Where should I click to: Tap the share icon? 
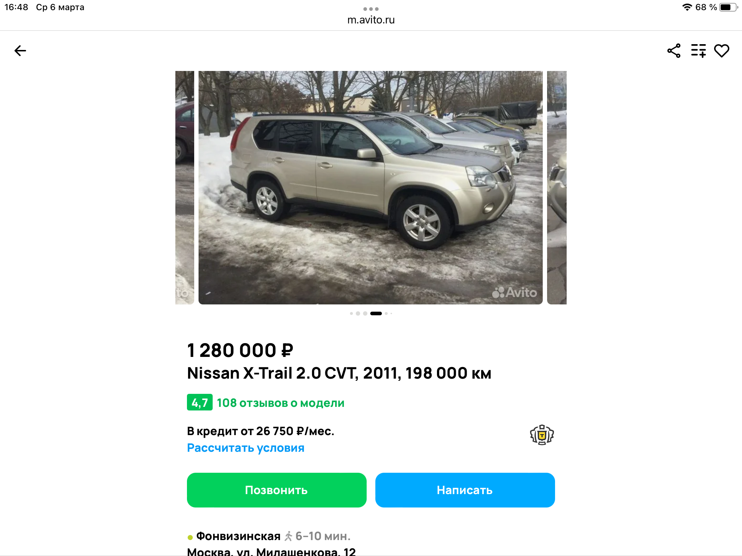point(674,51)
